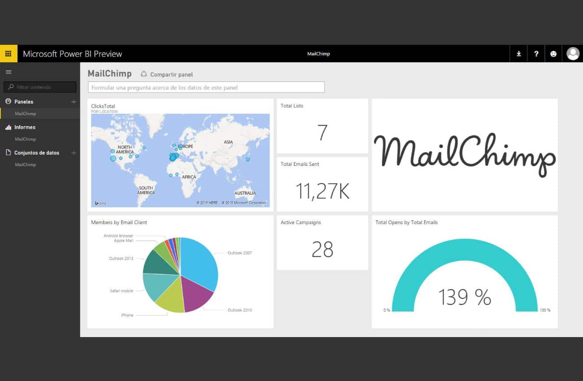Click the Compartir panel share icon

tap(144, 74)
